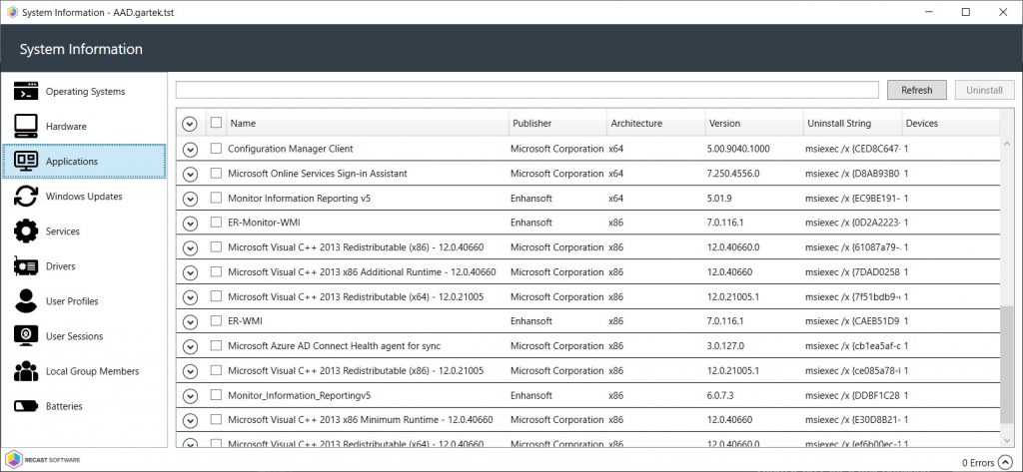The height and width of the screenshot is (472, 1023).
Task: Focus the application search field
Action: (527, 90)
